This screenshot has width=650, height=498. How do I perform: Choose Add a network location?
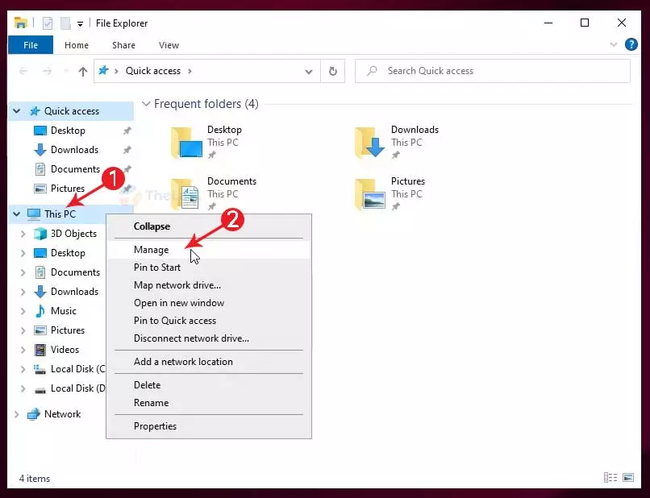(209, 362)
